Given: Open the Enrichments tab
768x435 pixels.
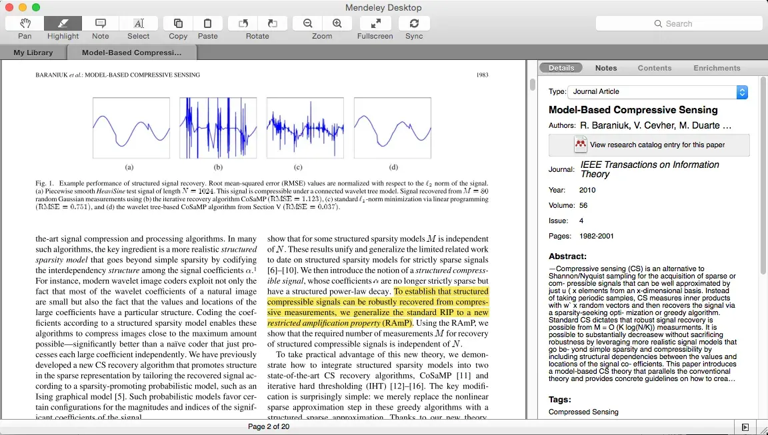Looking at the screenshot, I should coord(717,68).
